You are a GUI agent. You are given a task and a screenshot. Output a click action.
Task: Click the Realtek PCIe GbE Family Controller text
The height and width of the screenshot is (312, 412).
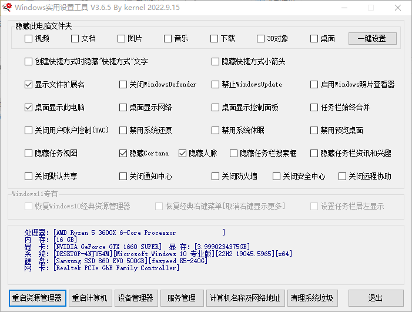[116, 268]
